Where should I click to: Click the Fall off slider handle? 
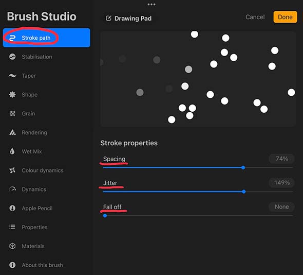click(105, 215)
